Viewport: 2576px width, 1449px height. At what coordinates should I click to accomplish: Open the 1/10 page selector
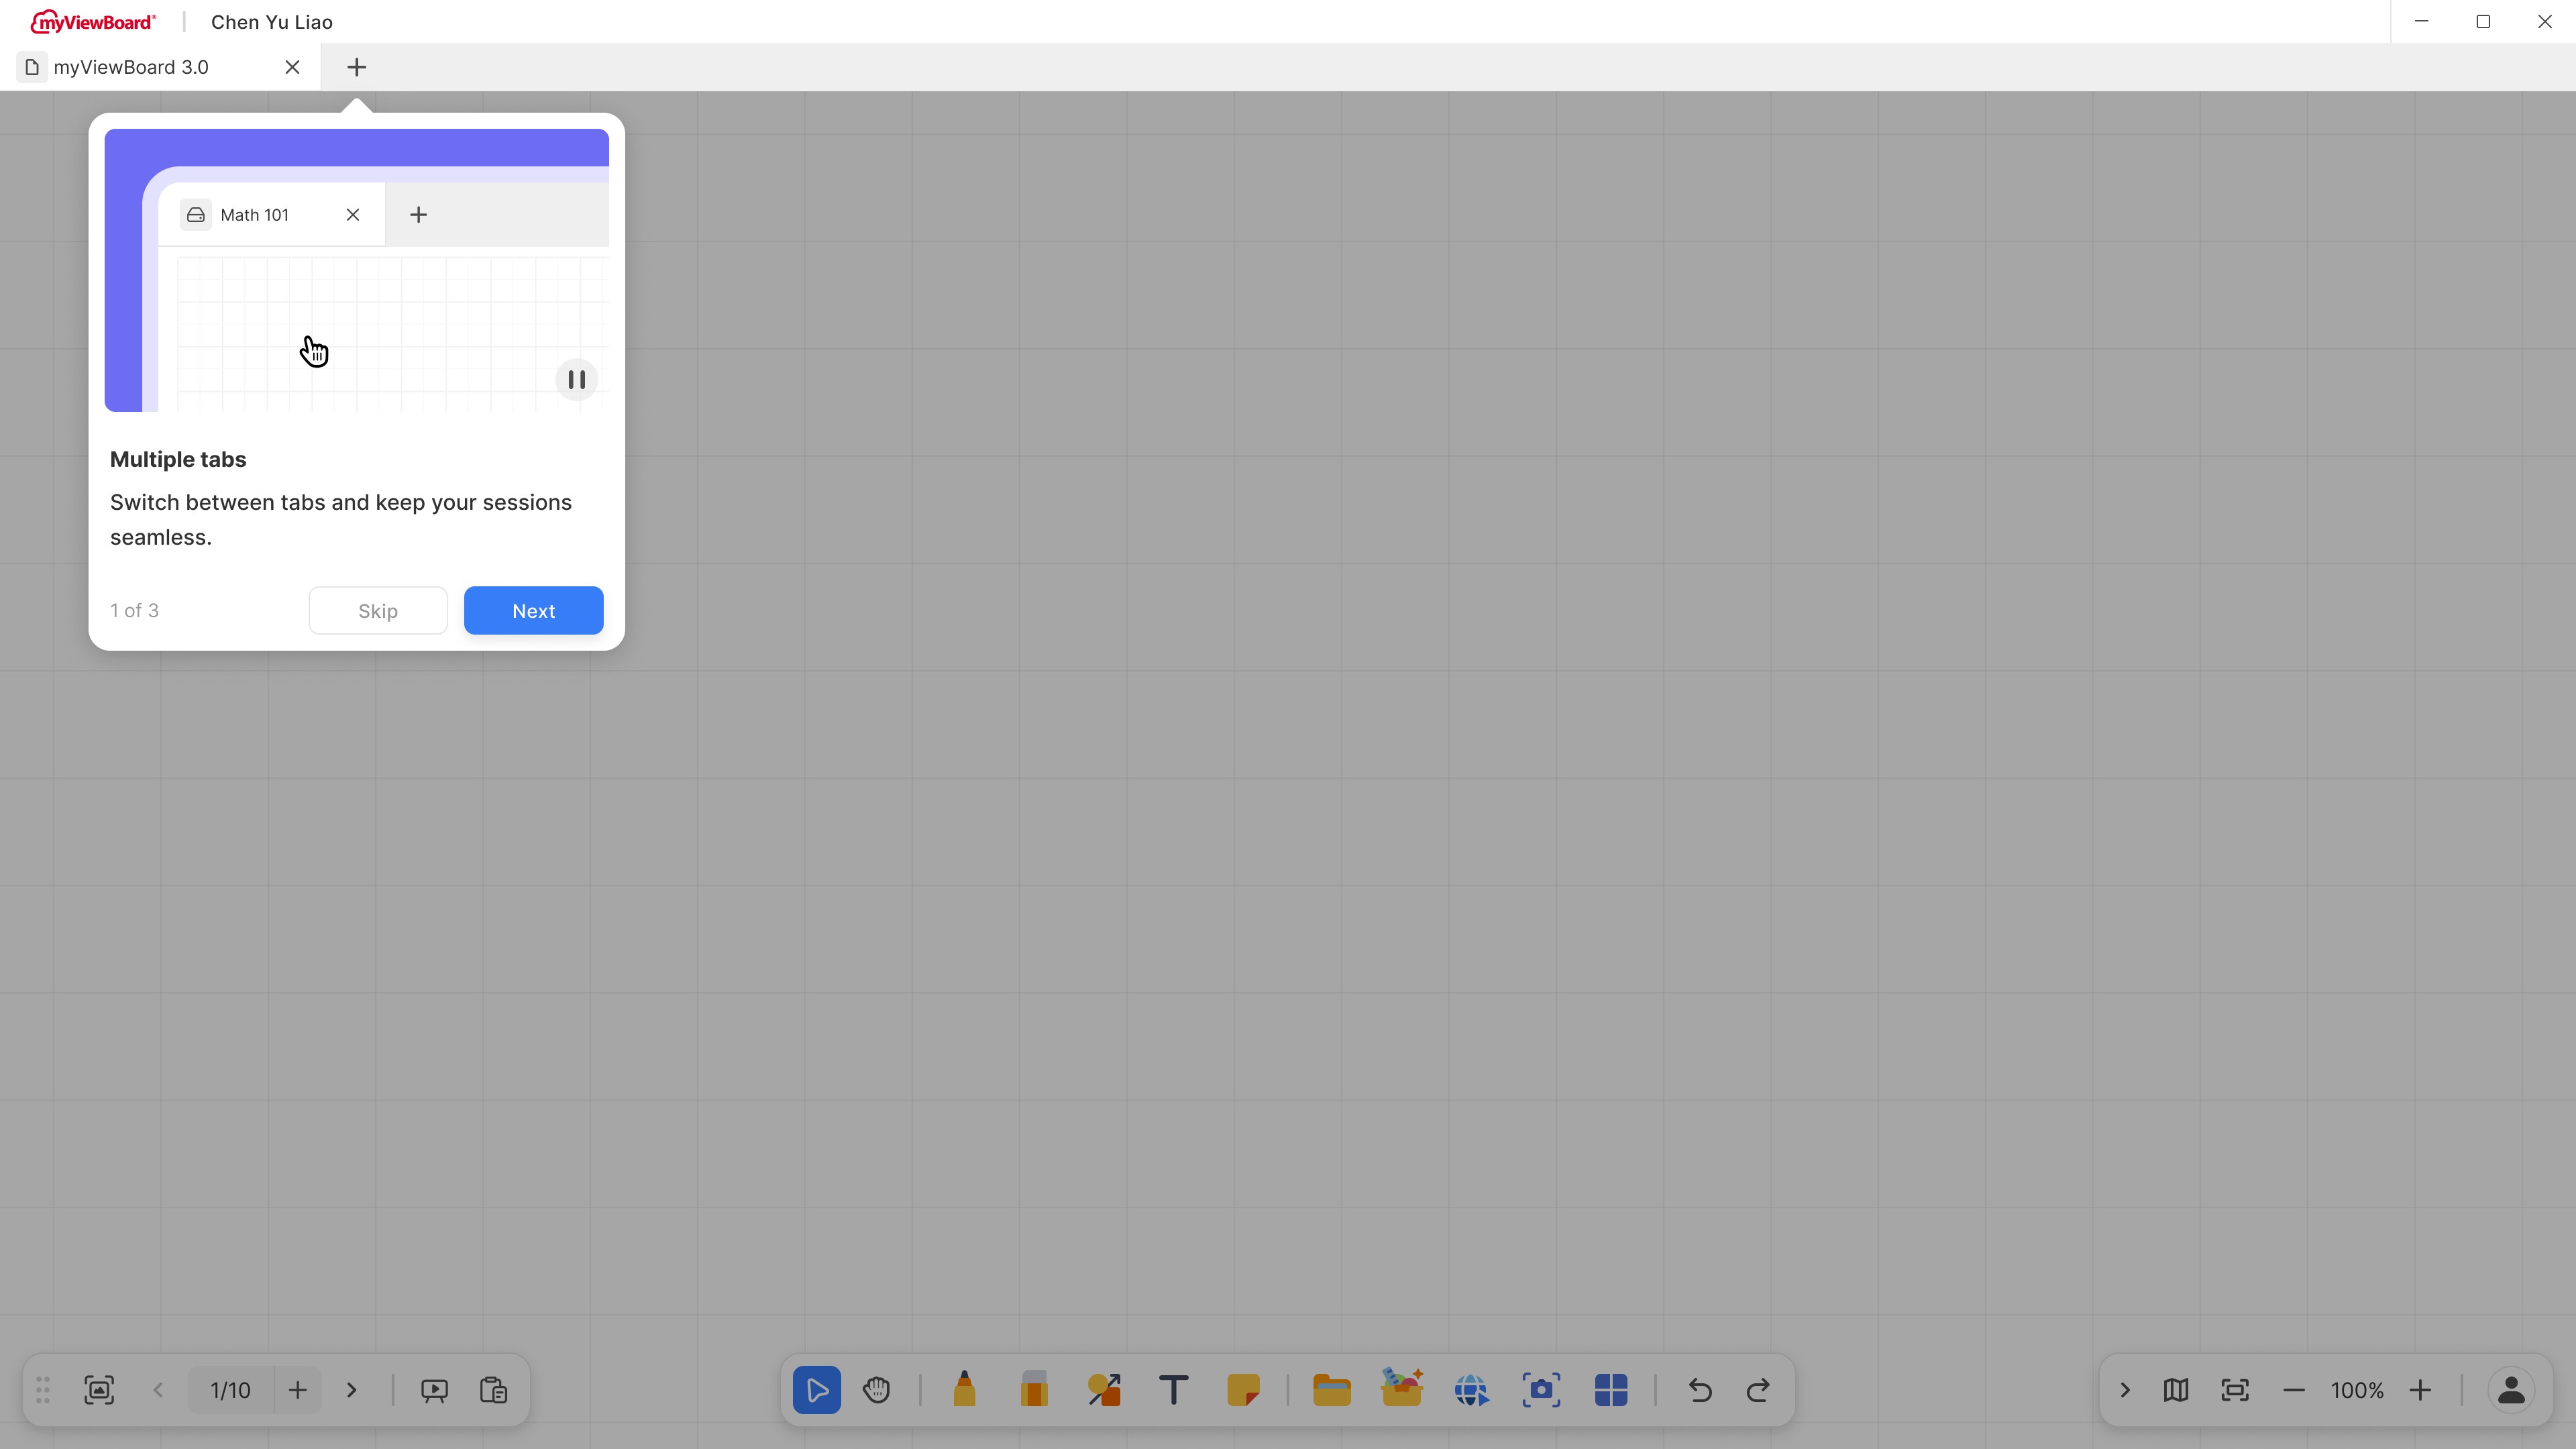(231, 1389)
